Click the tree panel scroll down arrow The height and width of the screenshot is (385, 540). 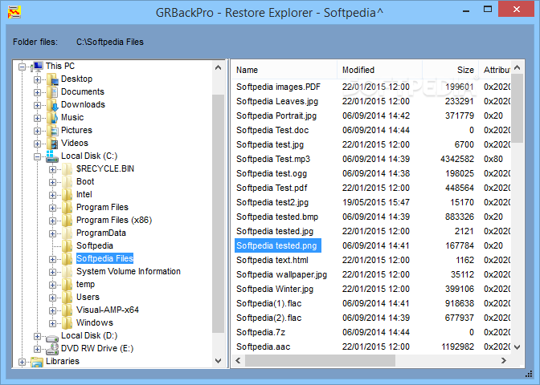[x=218, y=361]
